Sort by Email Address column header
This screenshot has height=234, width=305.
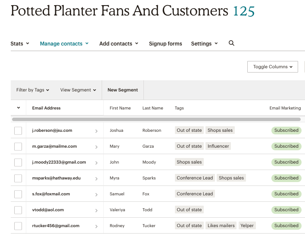pos(47,108)
